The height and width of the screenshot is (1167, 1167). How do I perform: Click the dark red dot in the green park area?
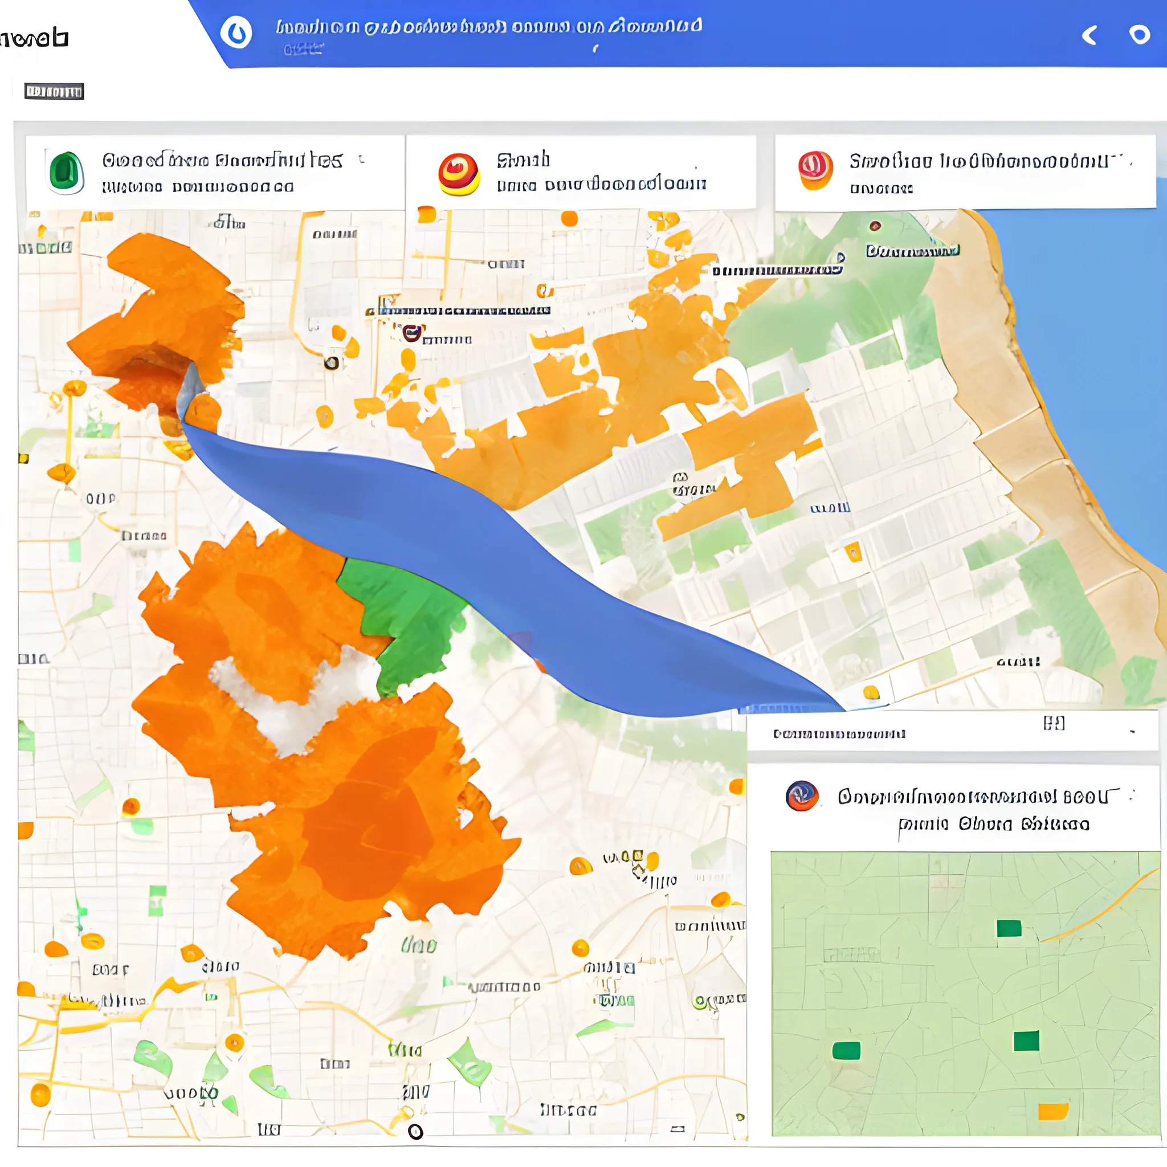tap(875, 226)
